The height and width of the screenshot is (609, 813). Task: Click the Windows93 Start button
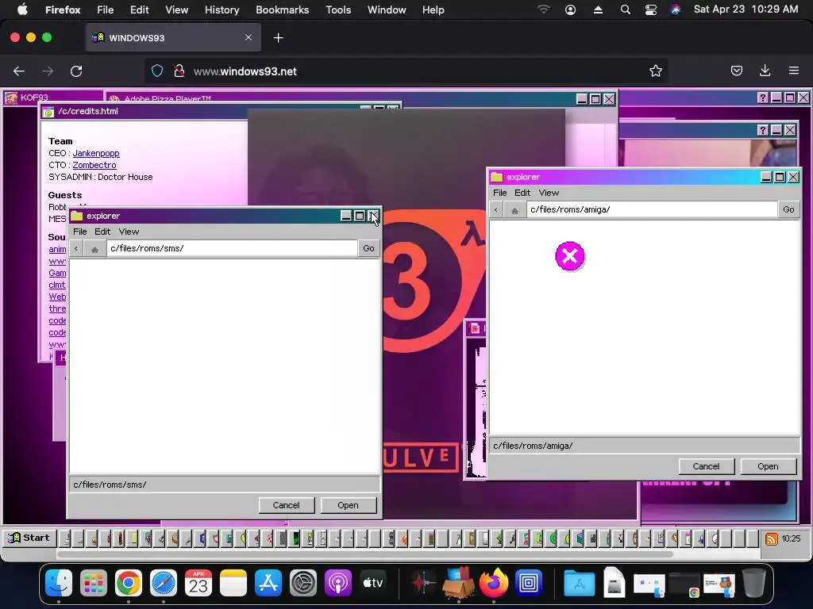[29, 538]
